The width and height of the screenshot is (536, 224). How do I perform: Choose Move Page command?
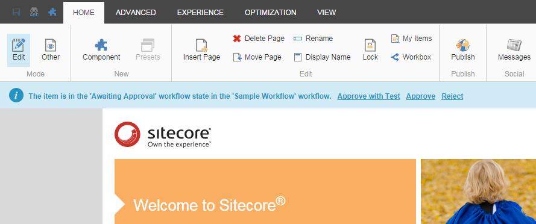pyautogui.click(x=257, y=57)
